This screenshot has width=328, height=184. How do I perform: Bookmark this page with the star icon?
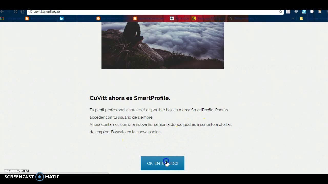coord(280,11)
